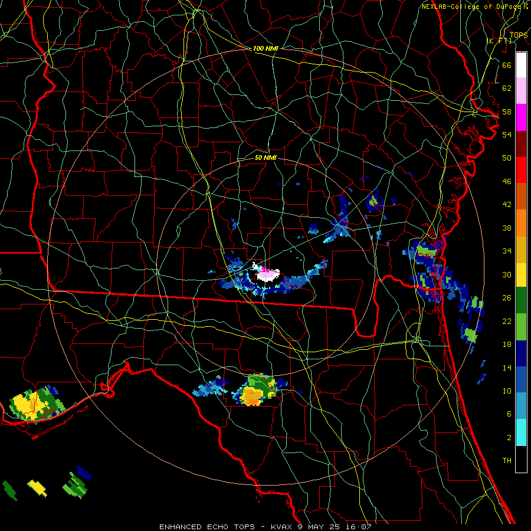
Task: Click the legend value "42"
Action: tap(507, 205)
